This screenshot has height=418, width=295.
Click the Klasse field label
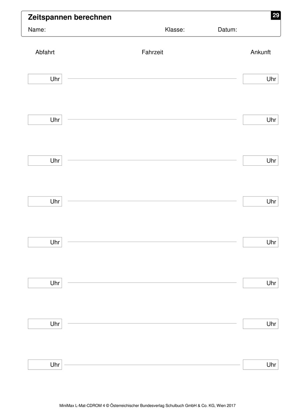[175, 30]
